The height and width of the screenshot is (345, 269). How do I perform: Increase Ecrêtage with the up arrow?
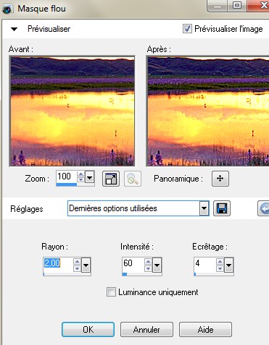tap(220, 262)
